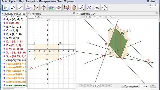Toggle visibility bullet of граньCDHG
The height and width of the screenshot is (90, 160).
click(x=4, y=74)
